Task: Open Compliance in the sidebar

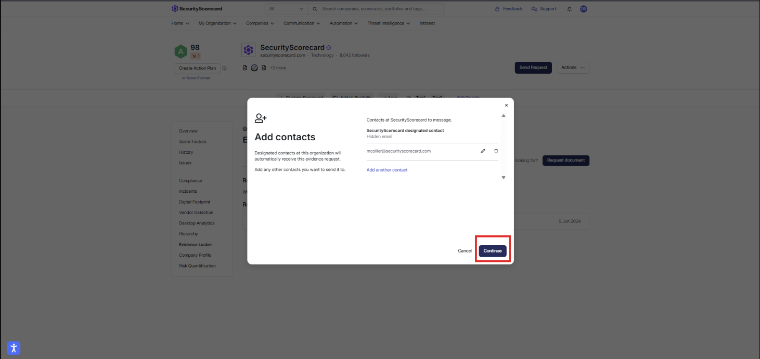Action: [x=190, y=180]
